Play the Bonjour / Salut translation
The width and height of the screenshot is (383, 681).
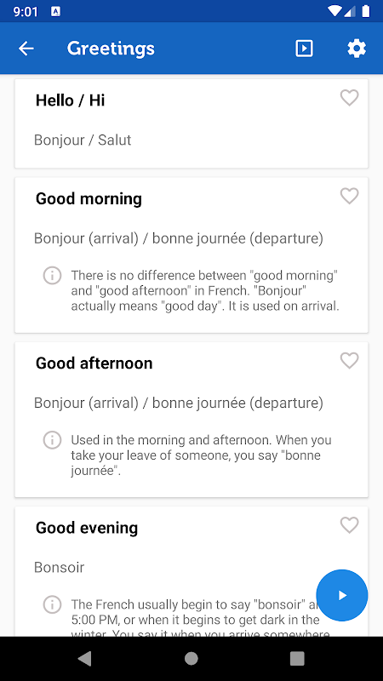[x=83, y=140]
